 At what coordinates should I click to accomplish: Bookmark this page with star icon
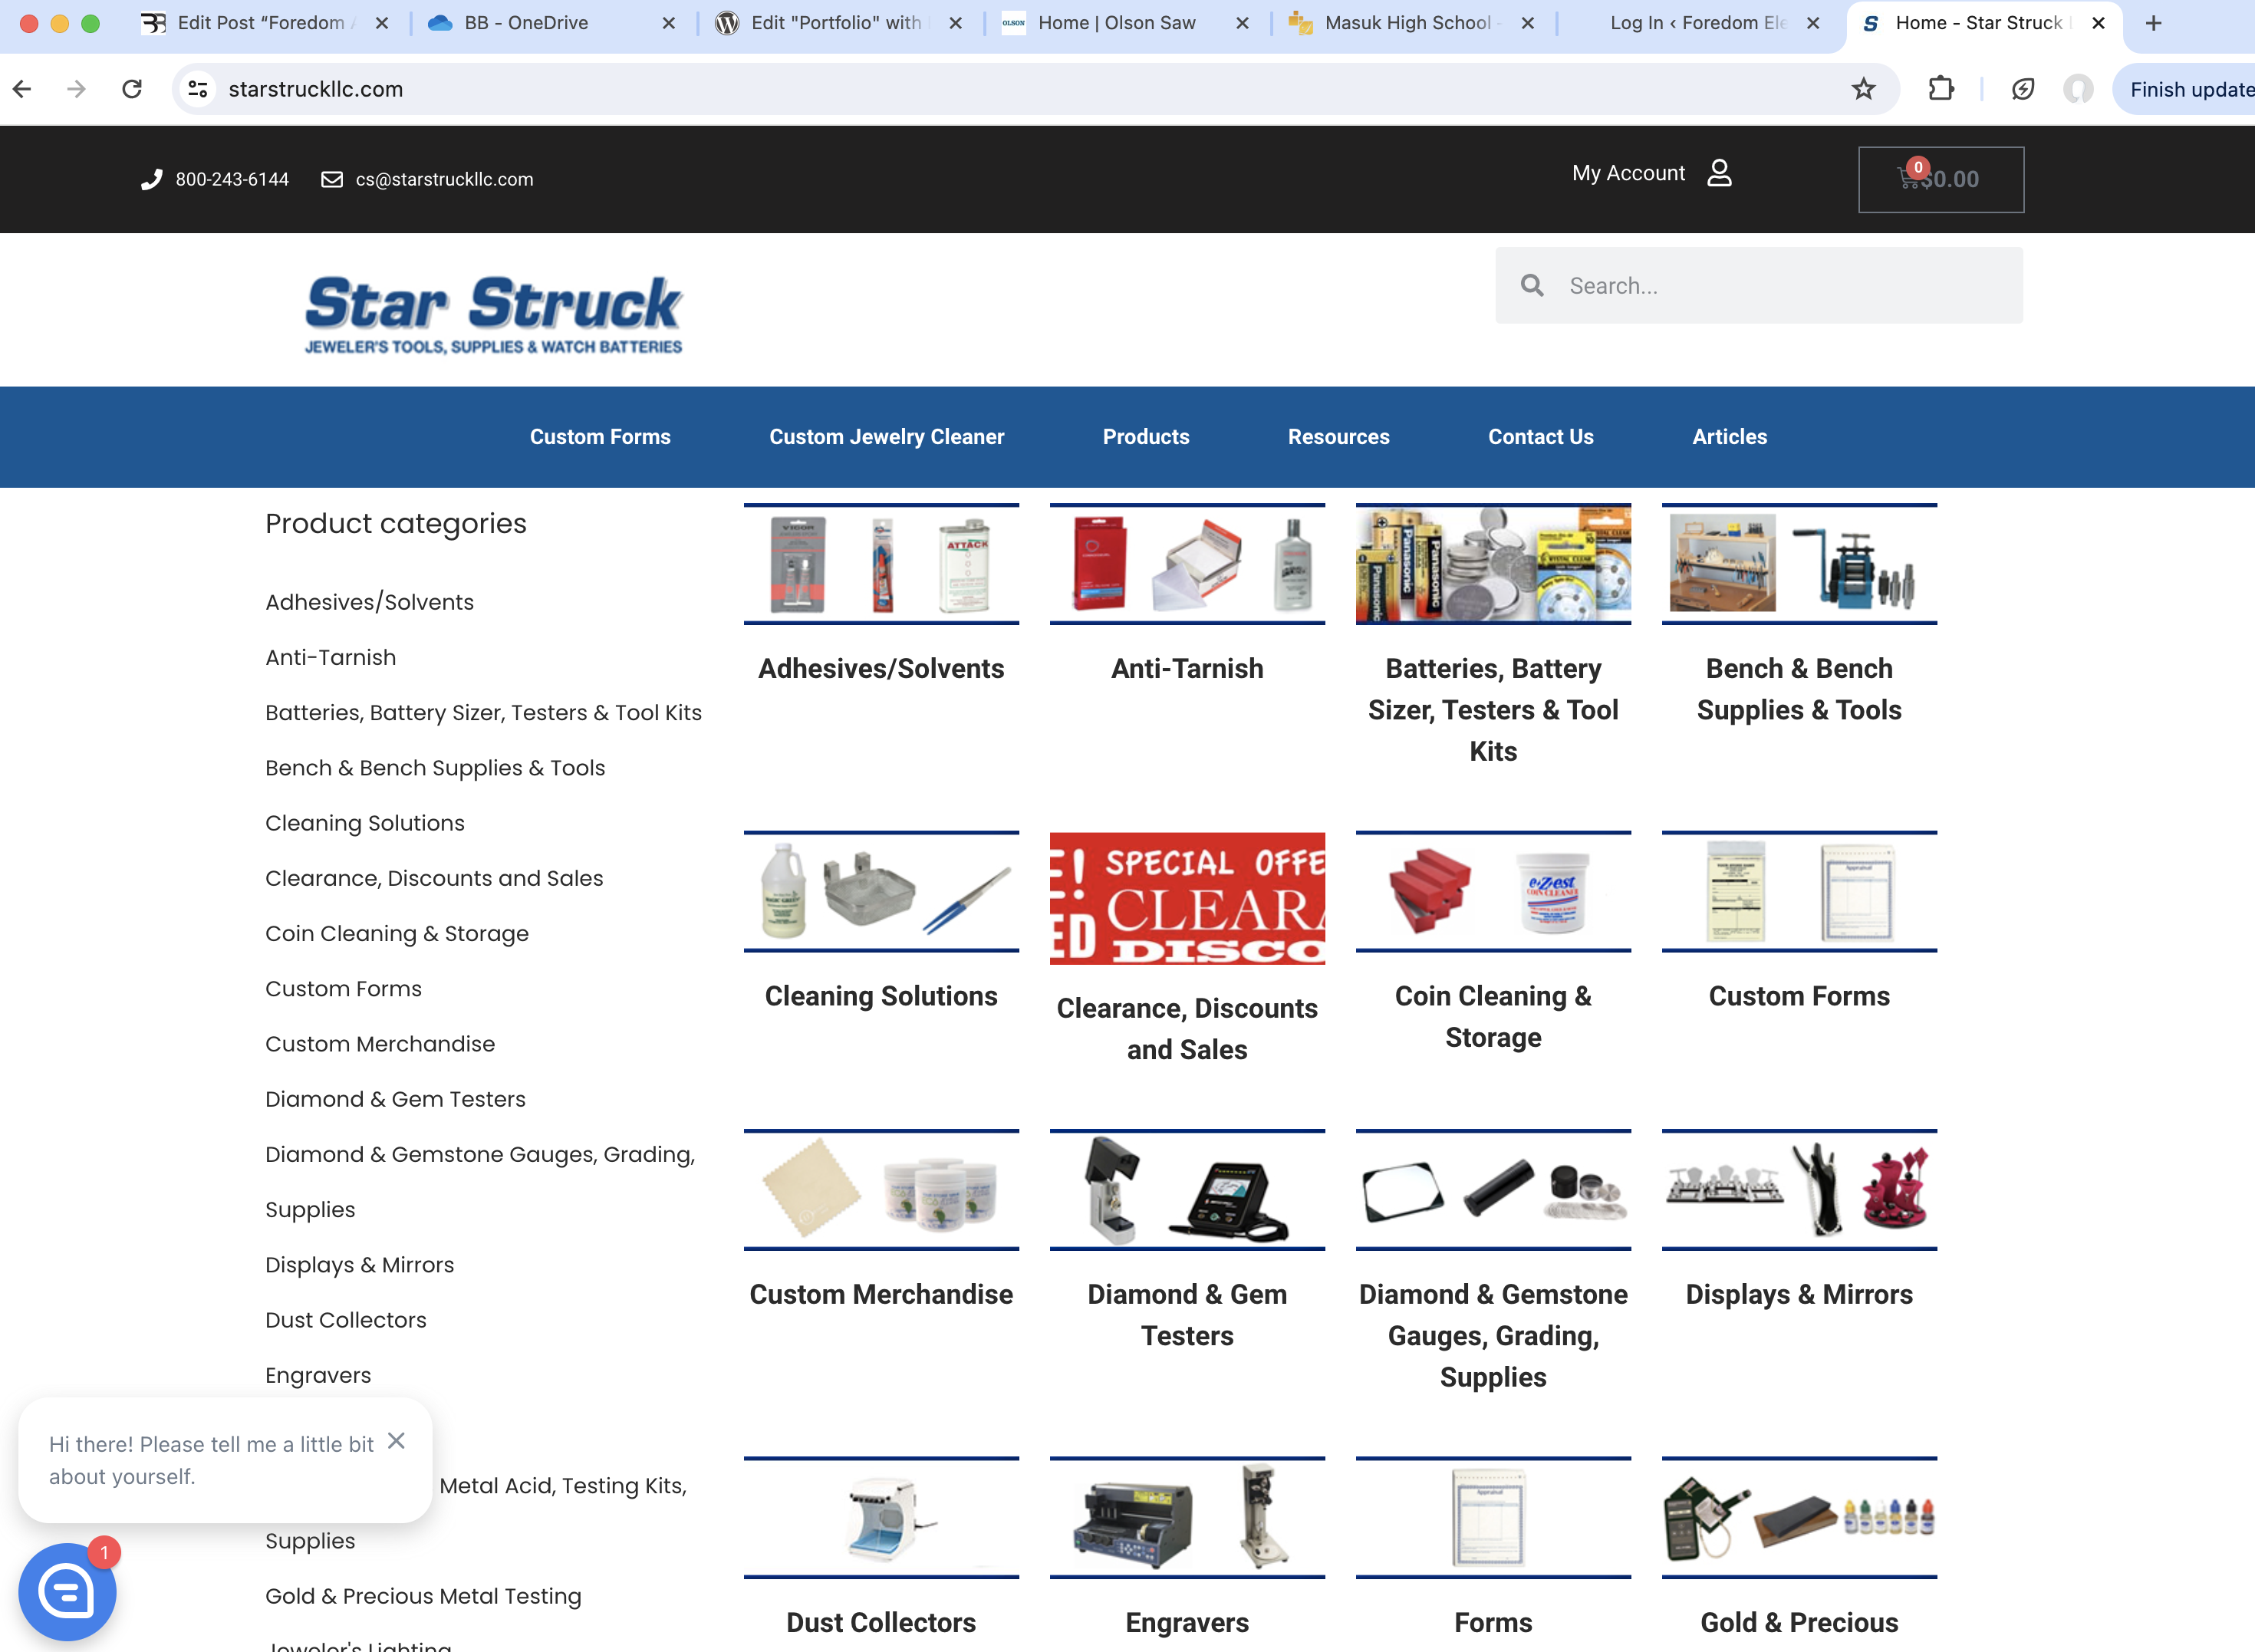click(x=1864, y=89)
